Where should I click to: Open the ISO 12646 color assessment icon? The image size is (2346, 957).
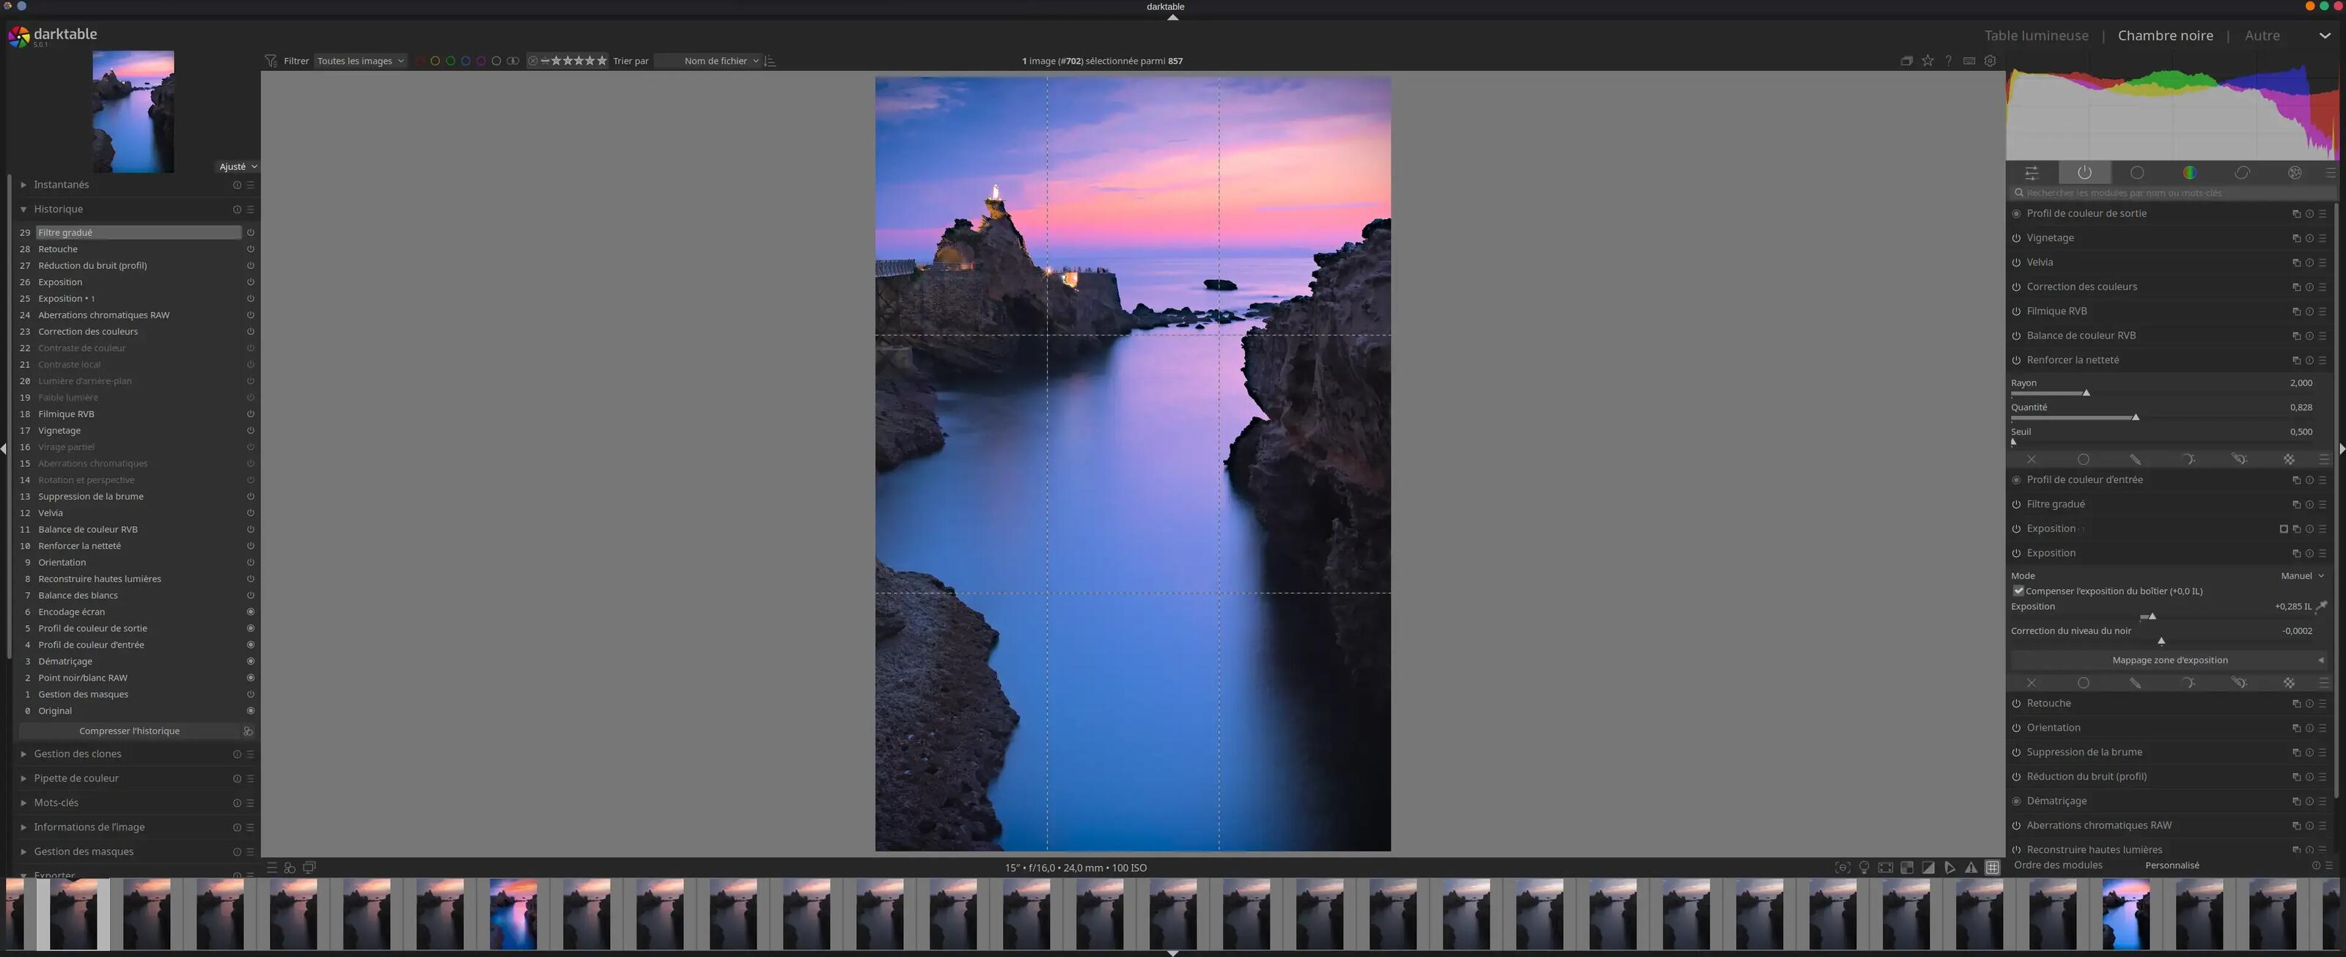(1886, 867)
